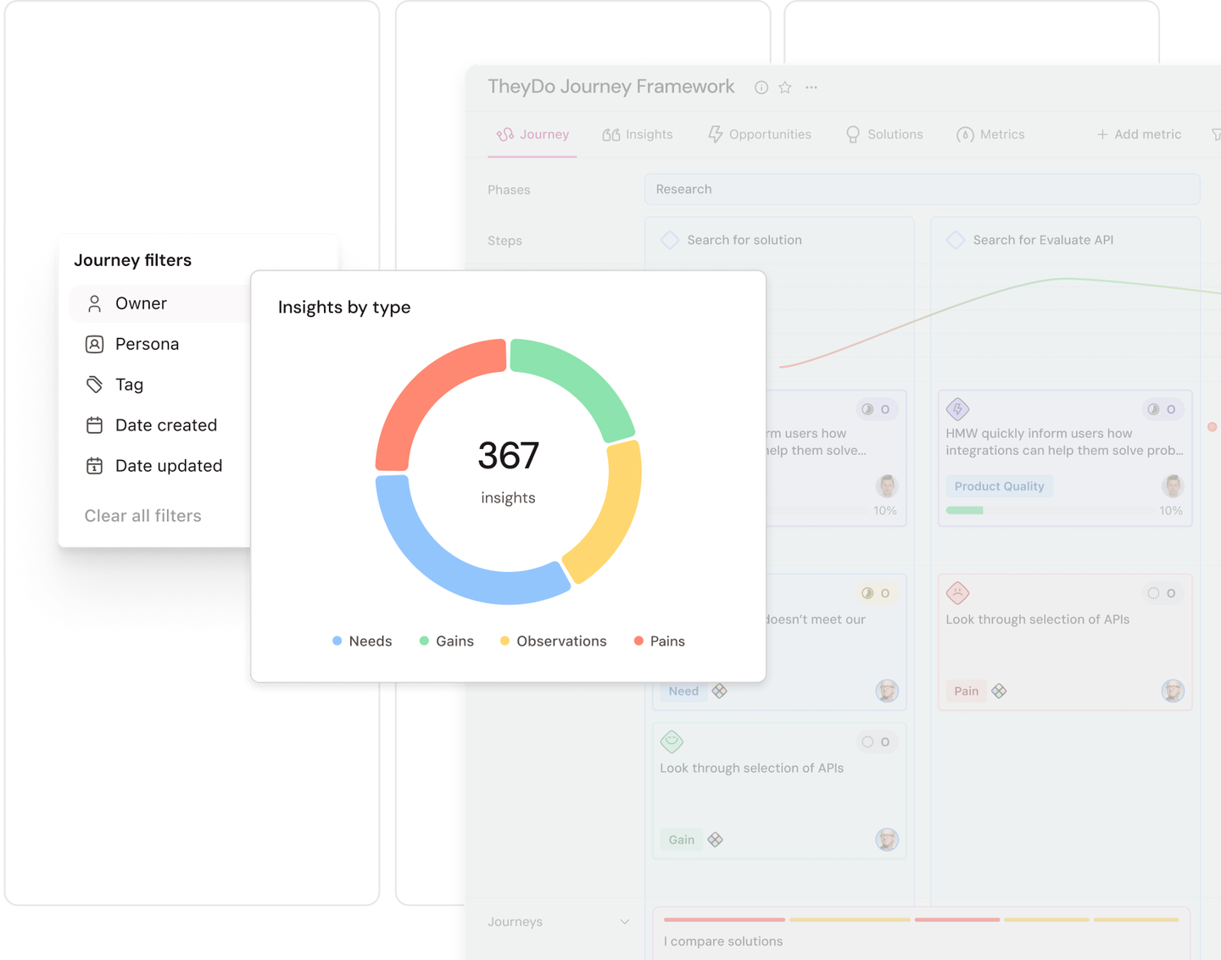Click the green Gain smiley icon

(x=672, y=741)
